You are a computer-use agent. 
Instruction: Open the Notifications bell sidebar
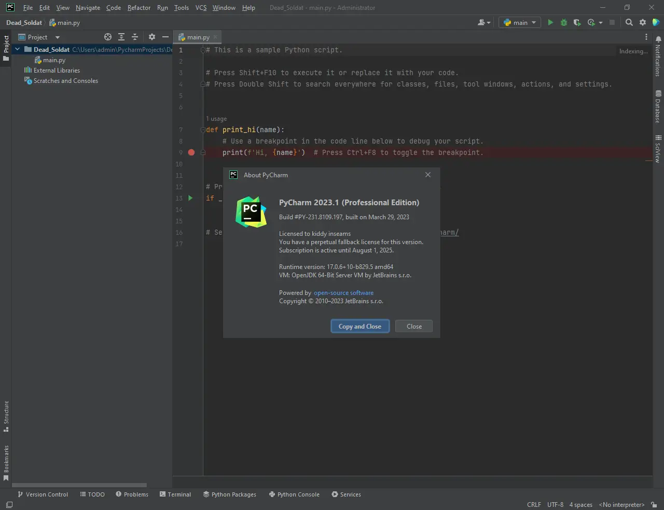658,56
